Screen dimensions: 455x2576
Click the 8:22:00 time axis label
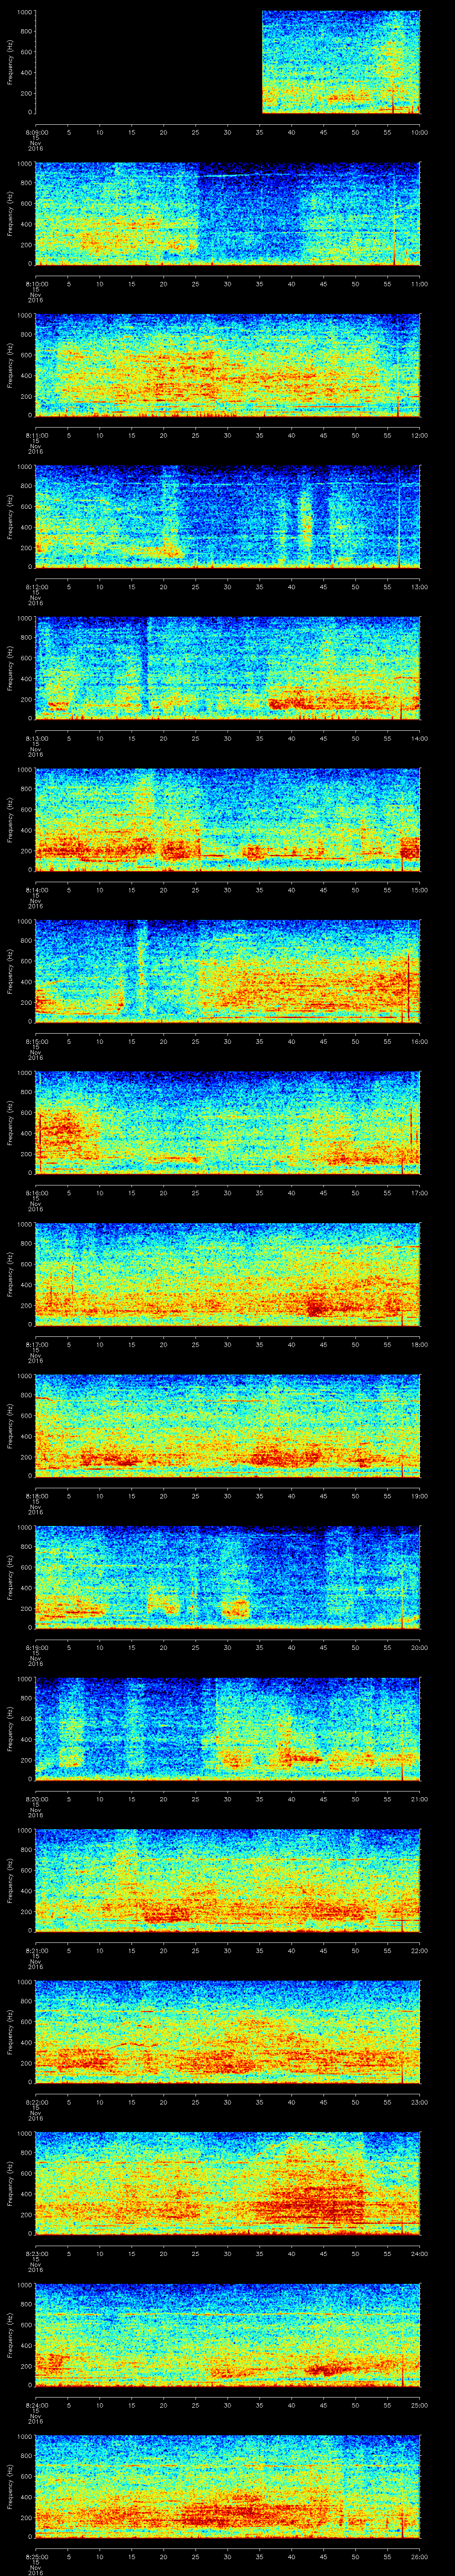[36, 2101]
